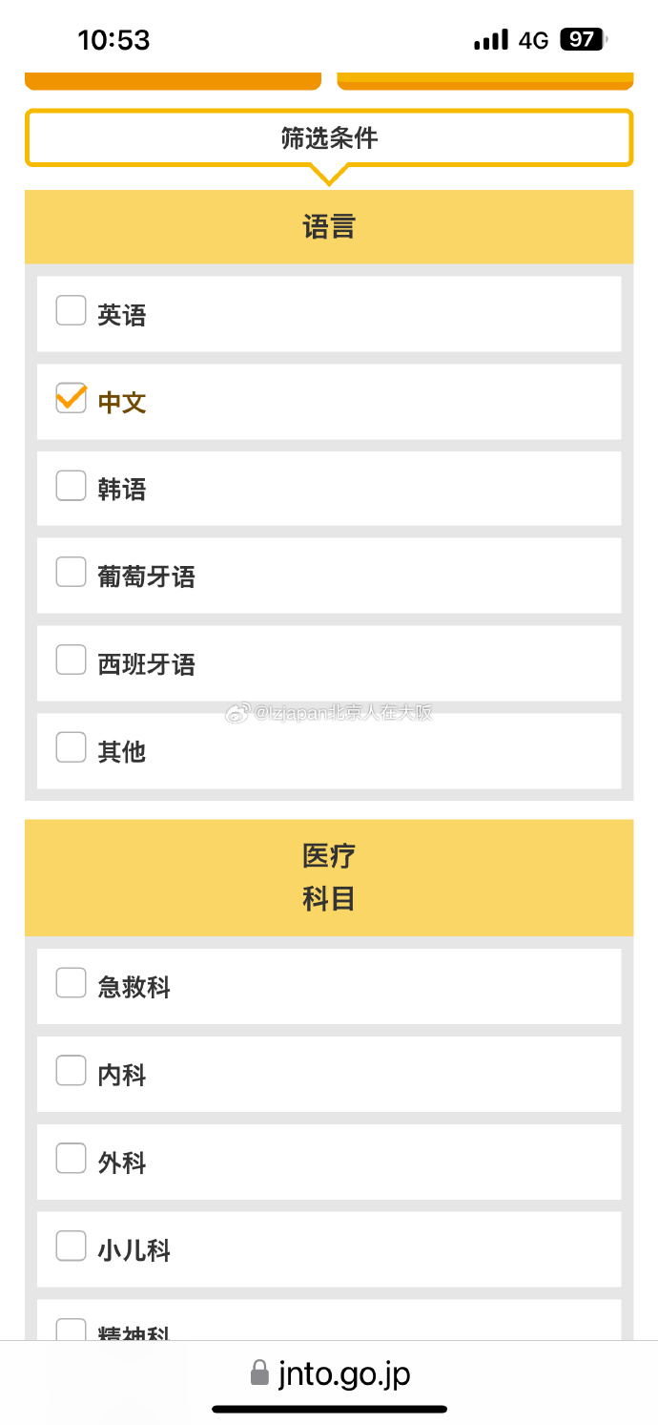658x1425 pixels.
Task: Tick the 韩语 checkbox
Action: [x=72, y=486]
